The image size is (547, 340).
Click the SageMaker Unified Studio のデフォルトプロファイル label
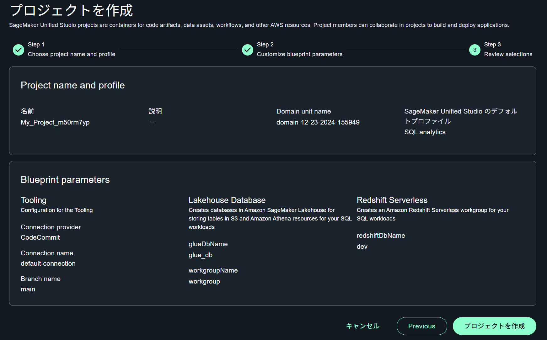tap(461, 116)
